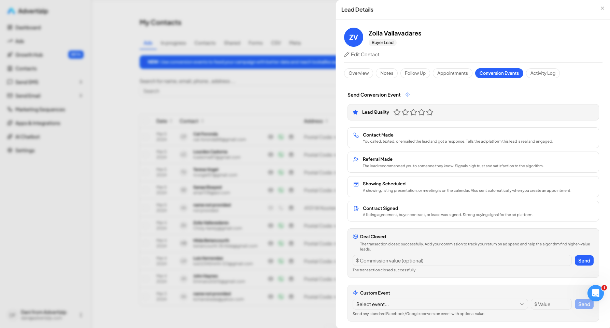This screenshot has width=610, height=328.
Task: Focus the Commission value input field
Action: click(x=462, y=261)
